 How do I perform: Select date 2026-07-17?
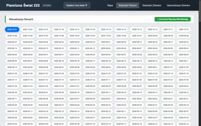[x=12, y=80]
